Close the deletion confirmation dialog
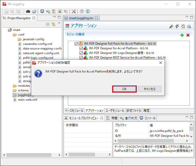 (161, 63)
